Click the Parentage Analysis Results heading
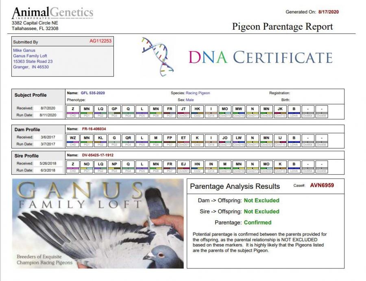366x281 pixels. click(x=235, y=186)
